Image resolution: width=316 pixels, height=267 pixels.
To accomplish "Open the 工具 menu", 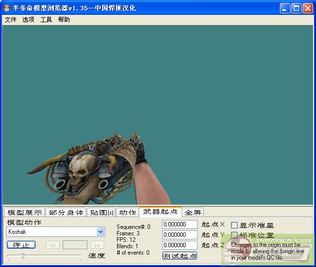I will (46, 20).
